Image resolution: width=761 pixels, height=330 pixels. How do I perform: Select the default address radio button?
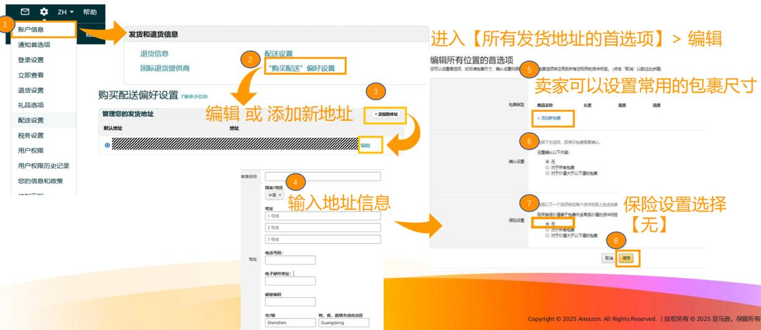[108, 146]
